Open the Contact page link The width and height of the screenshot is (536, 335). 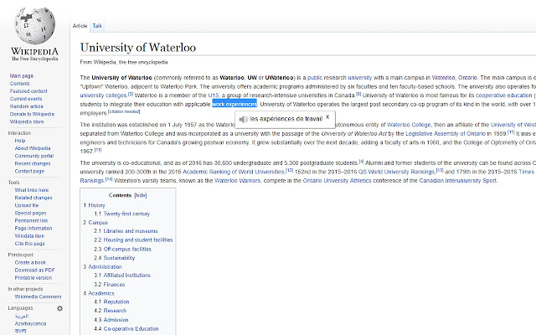[29, 171]
